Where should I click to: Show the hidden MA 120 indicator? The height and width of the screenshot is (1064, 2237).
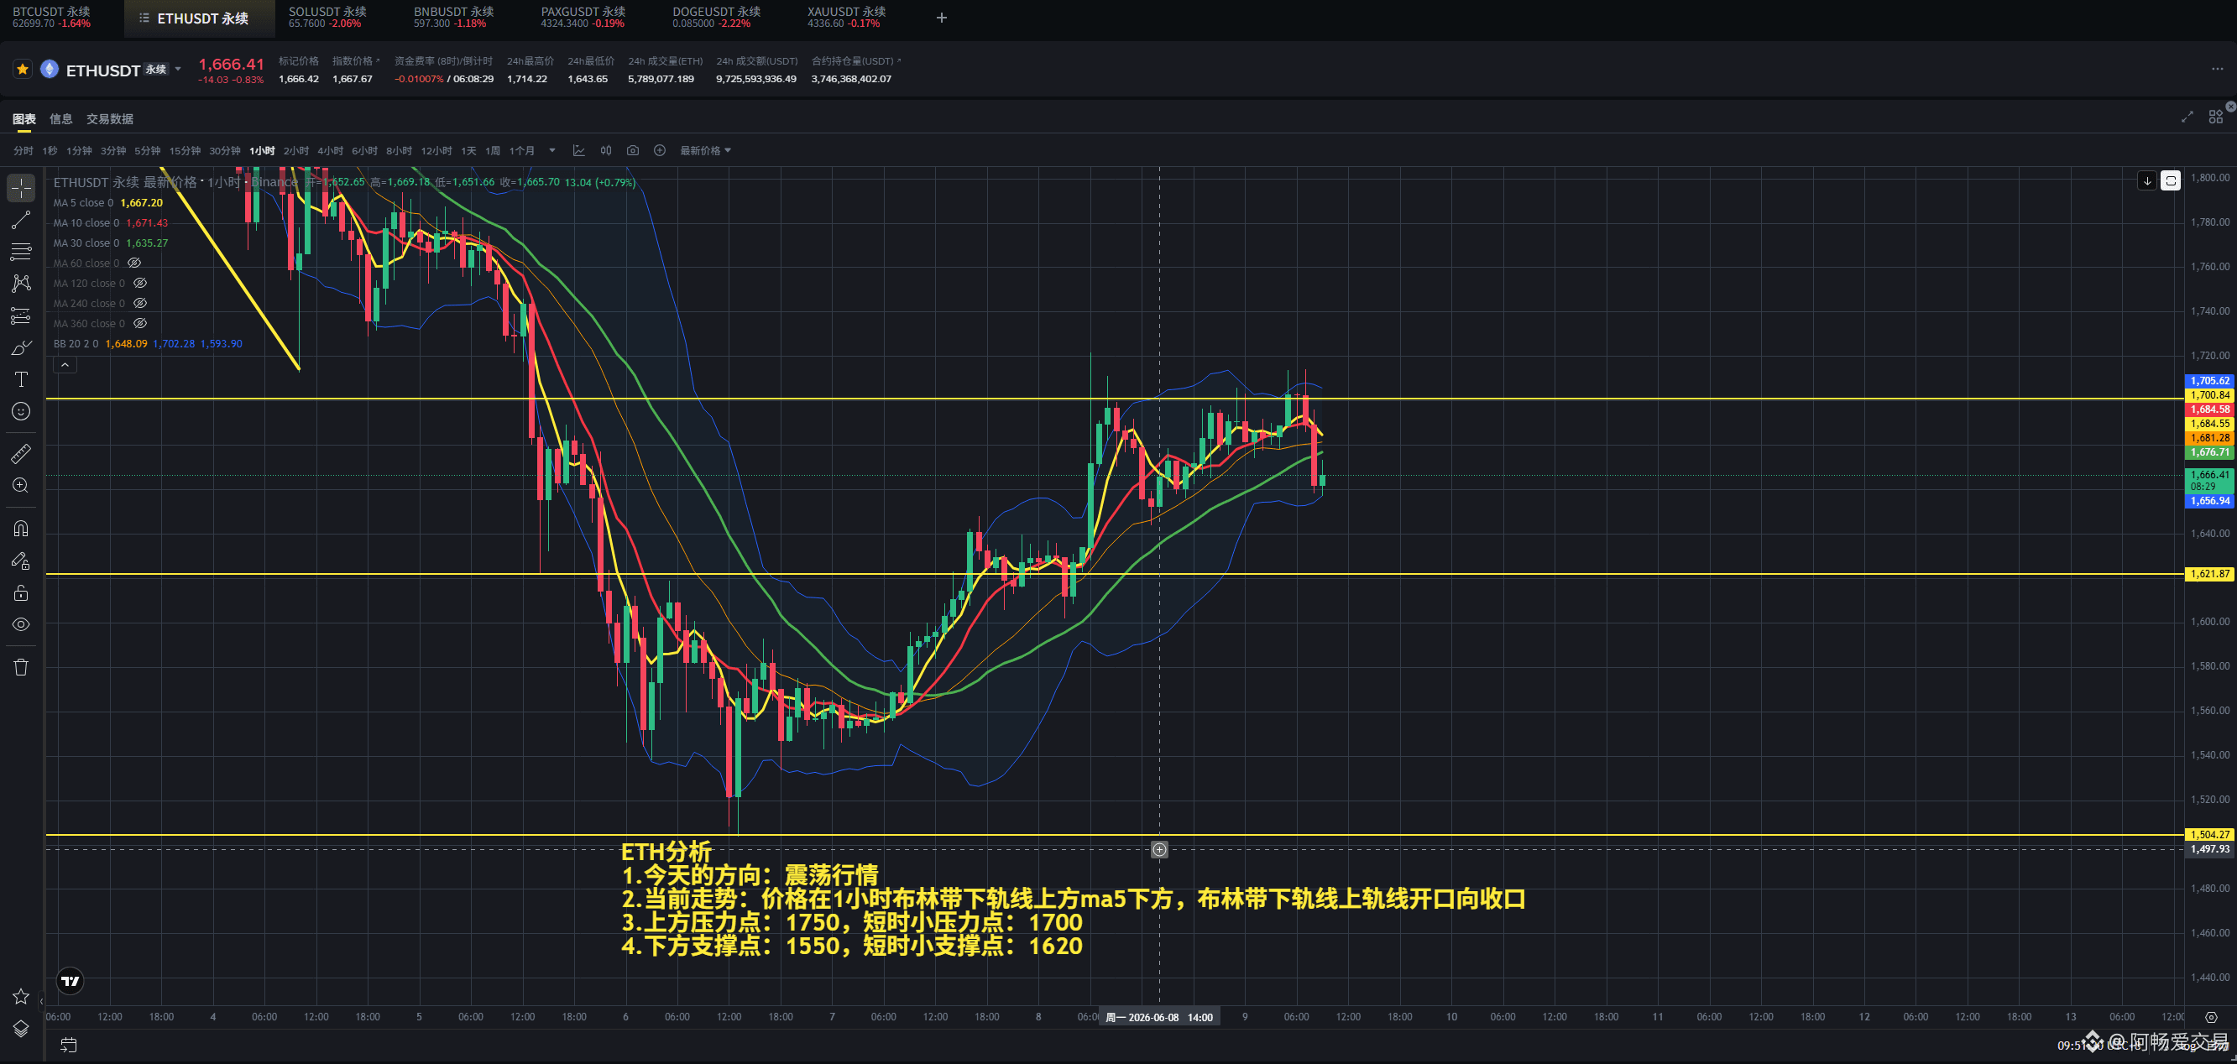140,283
